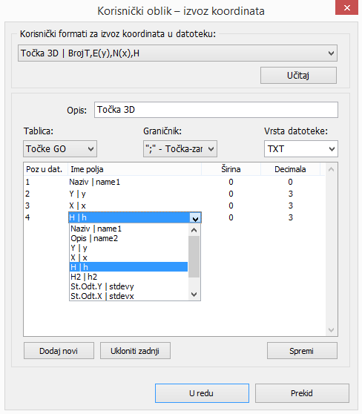Select 'St.Odt.Y | stdevy' list entry
Viewport: 362px width, 414px height.
[128, 286]
